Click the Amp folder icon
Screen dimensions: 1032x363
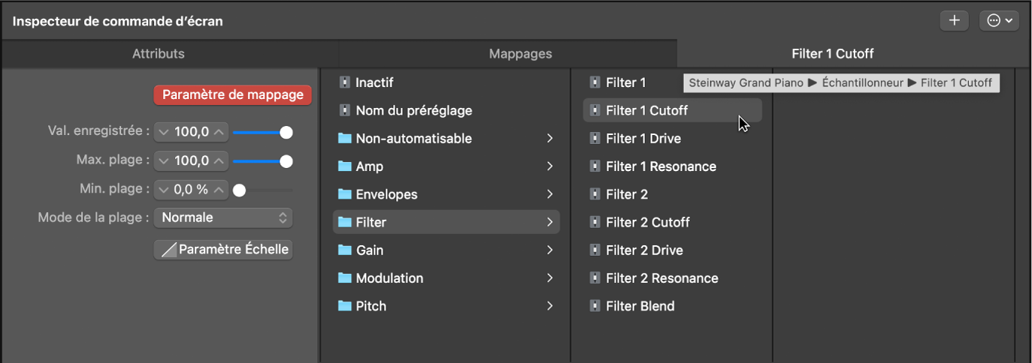[x=345, y=166]
